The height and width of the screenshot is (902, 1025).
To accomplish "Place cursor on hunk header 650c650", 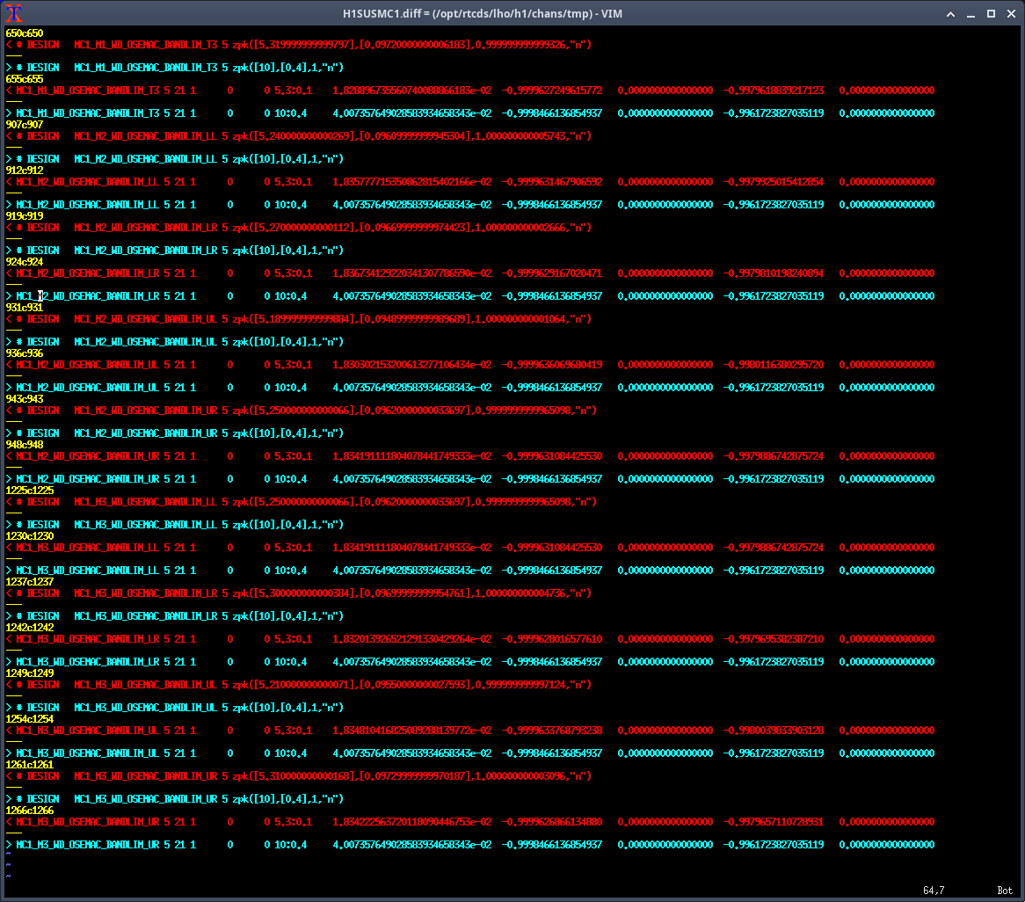I will (x=25, y=33).
